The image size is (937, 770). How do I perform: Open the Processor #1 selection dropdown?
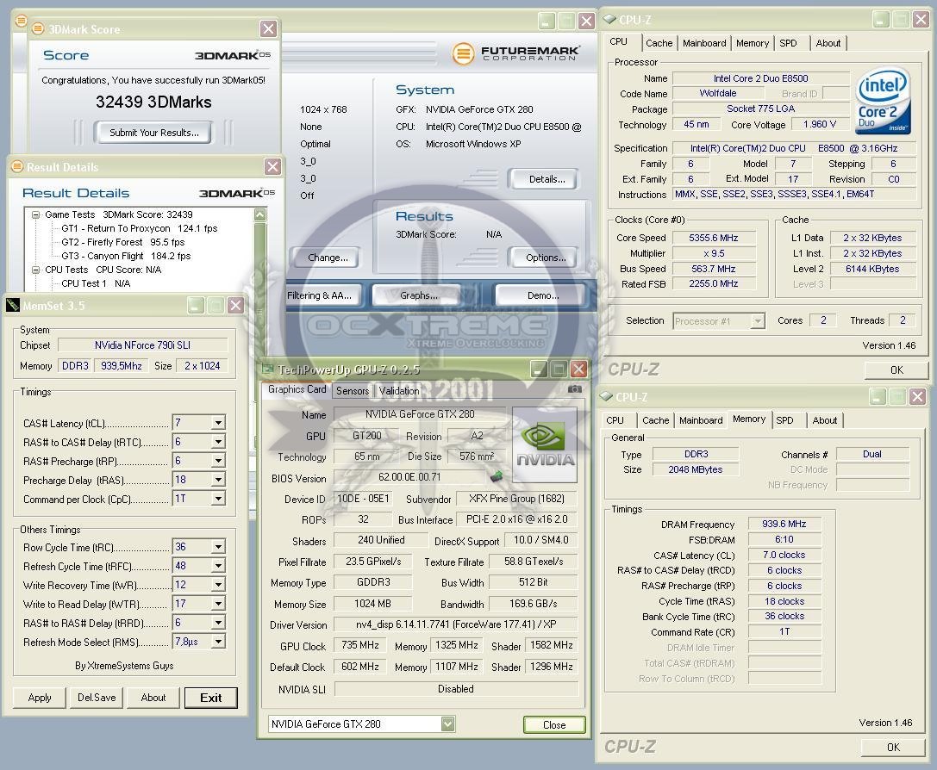(757, 321)
